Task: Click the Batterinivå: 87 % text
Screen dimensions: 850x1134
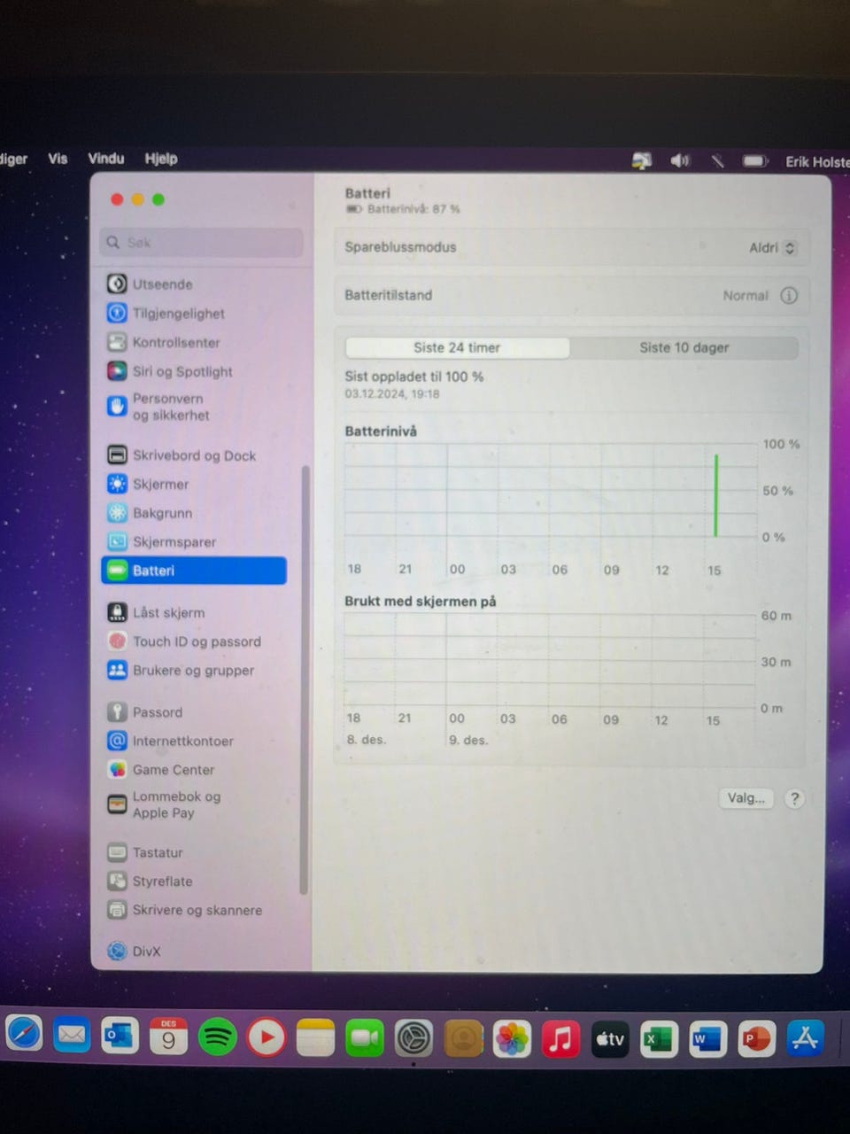Action: point(413,209)
